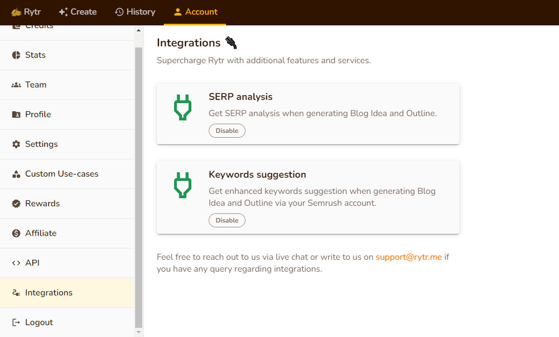Switch to the Account tab
Screen dimensions: 559x337
195,12
